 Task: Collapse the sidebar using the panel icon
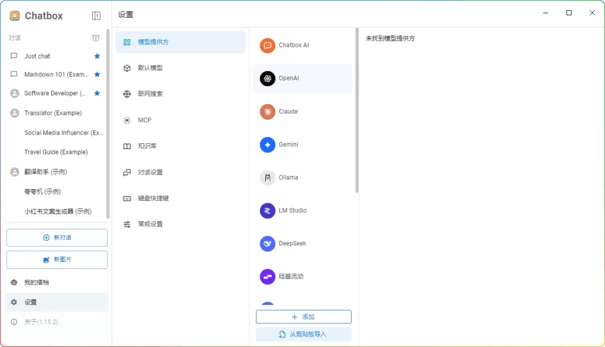pos(96,15)
